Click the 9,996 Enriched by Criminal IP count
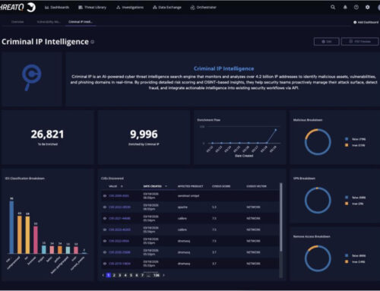Screen dimensions: 380x291 coord(144,134)
